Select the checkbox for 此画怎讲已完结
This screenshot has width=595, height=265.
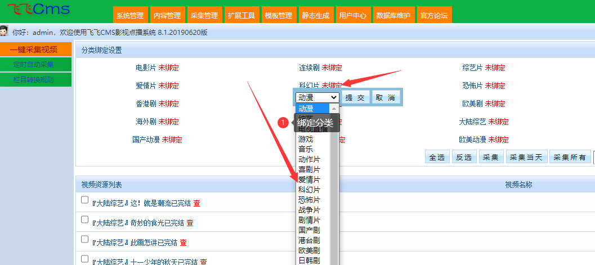tap(84, 240)
